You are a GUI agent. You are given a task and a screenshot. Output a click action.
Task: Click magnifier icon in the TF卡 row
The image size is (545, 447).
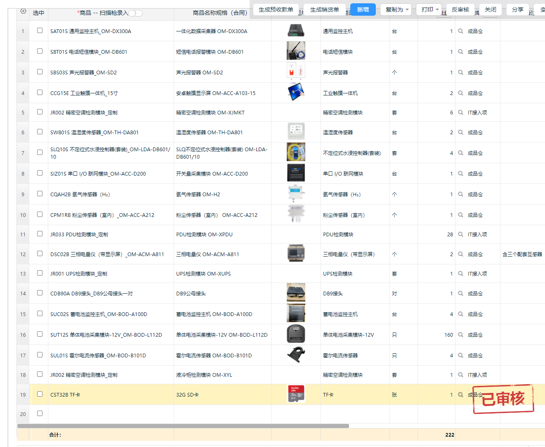click(x=460, y=395)
